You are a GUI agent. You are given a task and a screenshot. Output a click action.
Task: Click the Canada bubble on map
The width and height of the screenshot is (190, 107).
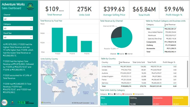pos(49,71)
